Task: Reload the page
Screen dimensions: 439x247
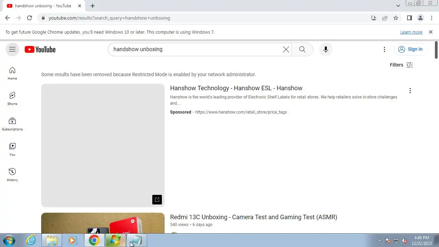Action: [x=29, y=18]
